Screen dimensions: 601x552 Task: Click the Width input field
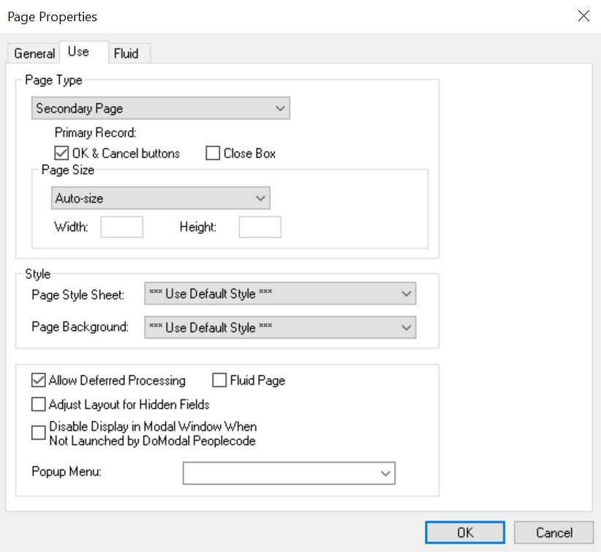(121, 227)
